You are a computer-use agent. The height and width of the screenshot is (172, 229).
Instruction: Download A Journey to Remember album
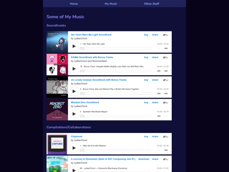[x=144, y=159]
